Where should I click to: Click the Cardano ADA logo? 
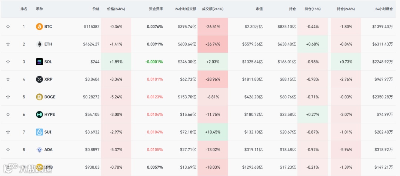39,149
